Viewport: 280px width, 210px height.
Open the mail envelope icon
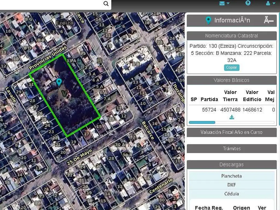[x=222, y=3]
